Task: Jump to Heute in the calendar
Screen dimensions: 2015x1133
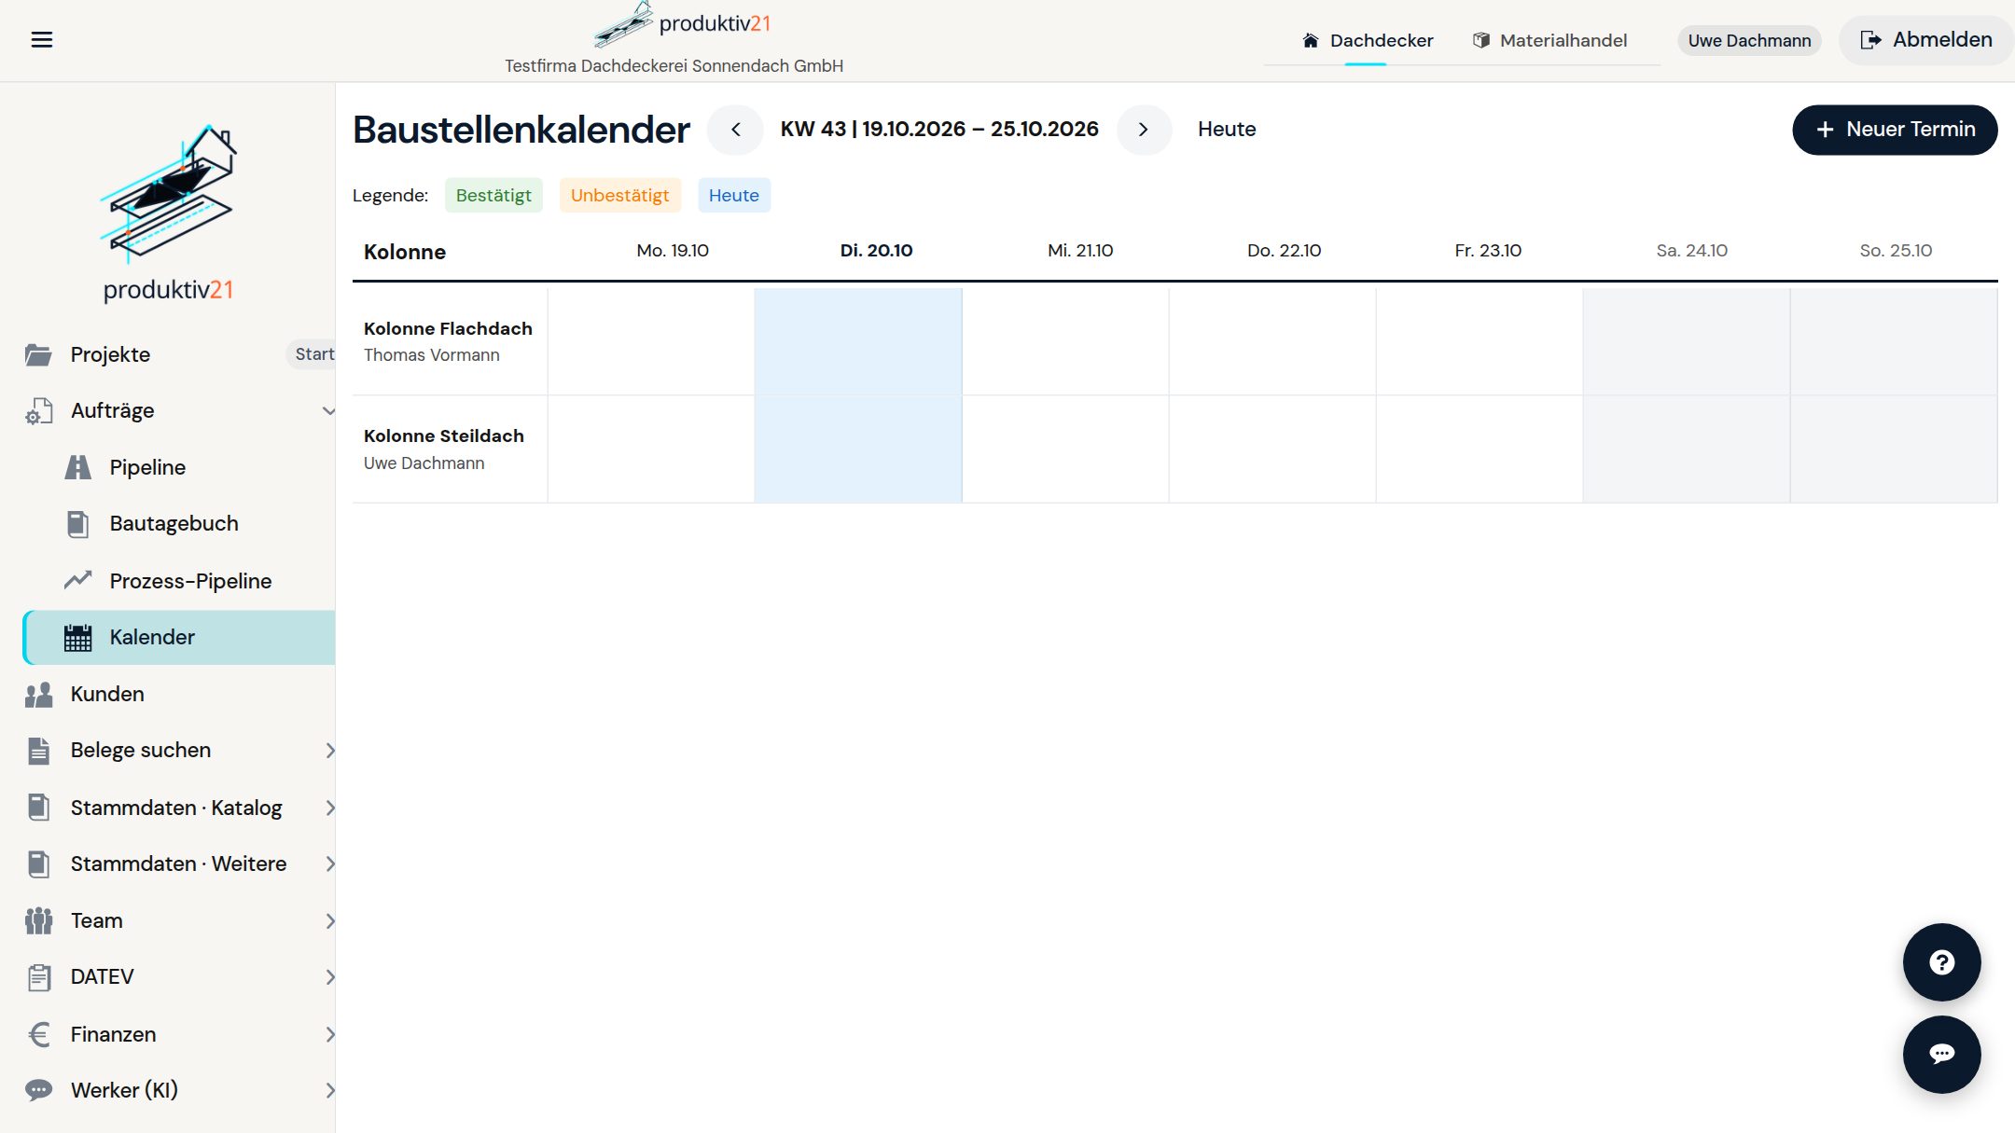Action: point(1227,130)
